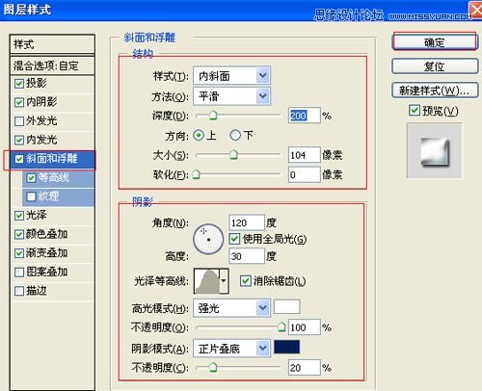Enable the 外发光 checkbox
482x391 pixels.
coord(19,121)
